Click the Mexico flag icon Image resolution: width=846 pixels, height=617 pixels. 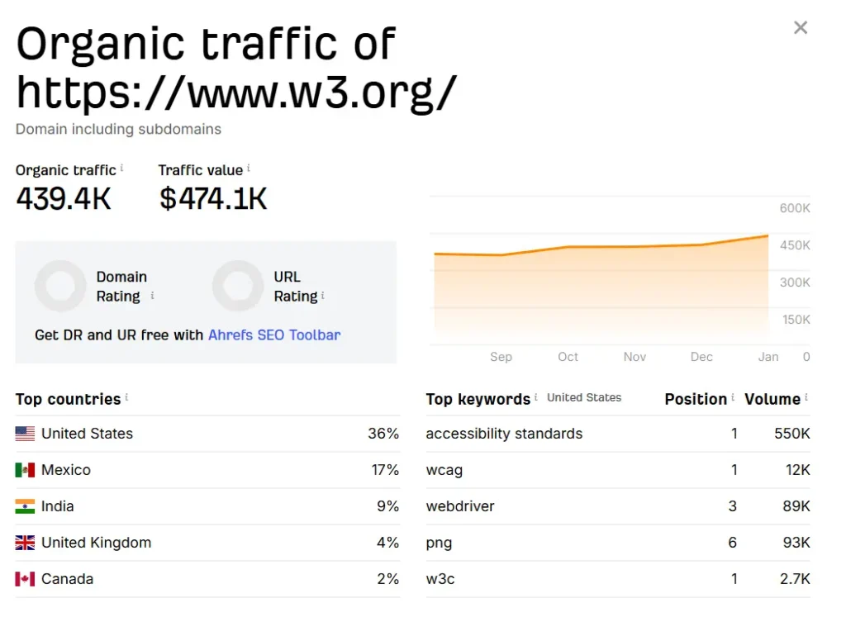[x=25, y=470]
